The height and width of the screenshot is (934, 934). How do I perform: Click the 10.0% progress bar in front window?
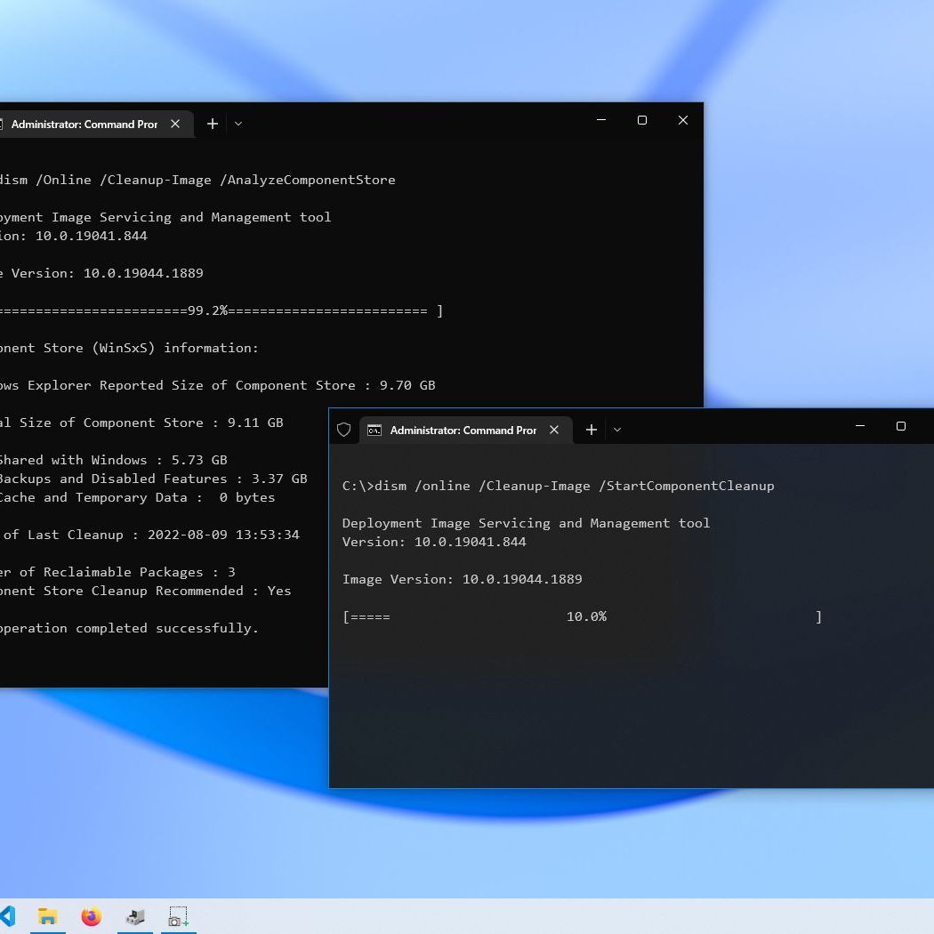[582, 616]
